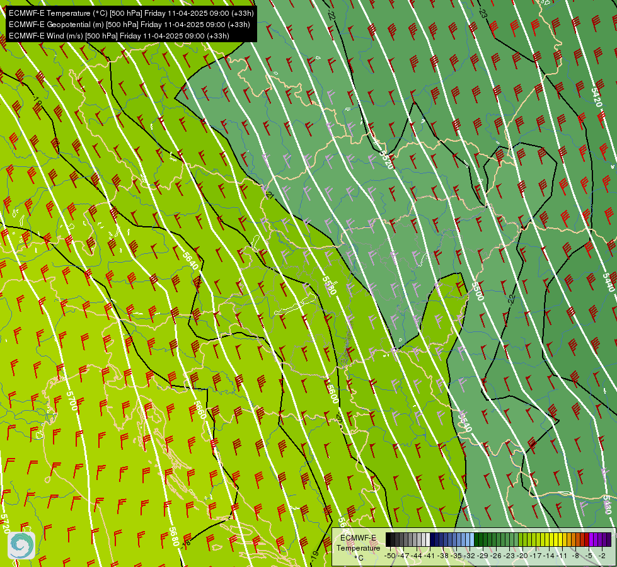Image resolution: width=617 pixels, height=567 pixels.
Task: Click the '-50' legend tick label
Action: (390, 556)
